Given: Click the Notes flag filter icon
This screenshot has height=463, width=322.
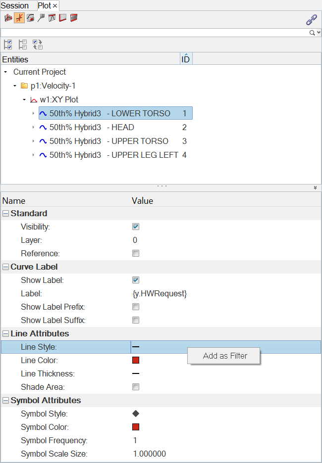Looking at the screenshot, I should pyautogui.click(x=41, y=18).
